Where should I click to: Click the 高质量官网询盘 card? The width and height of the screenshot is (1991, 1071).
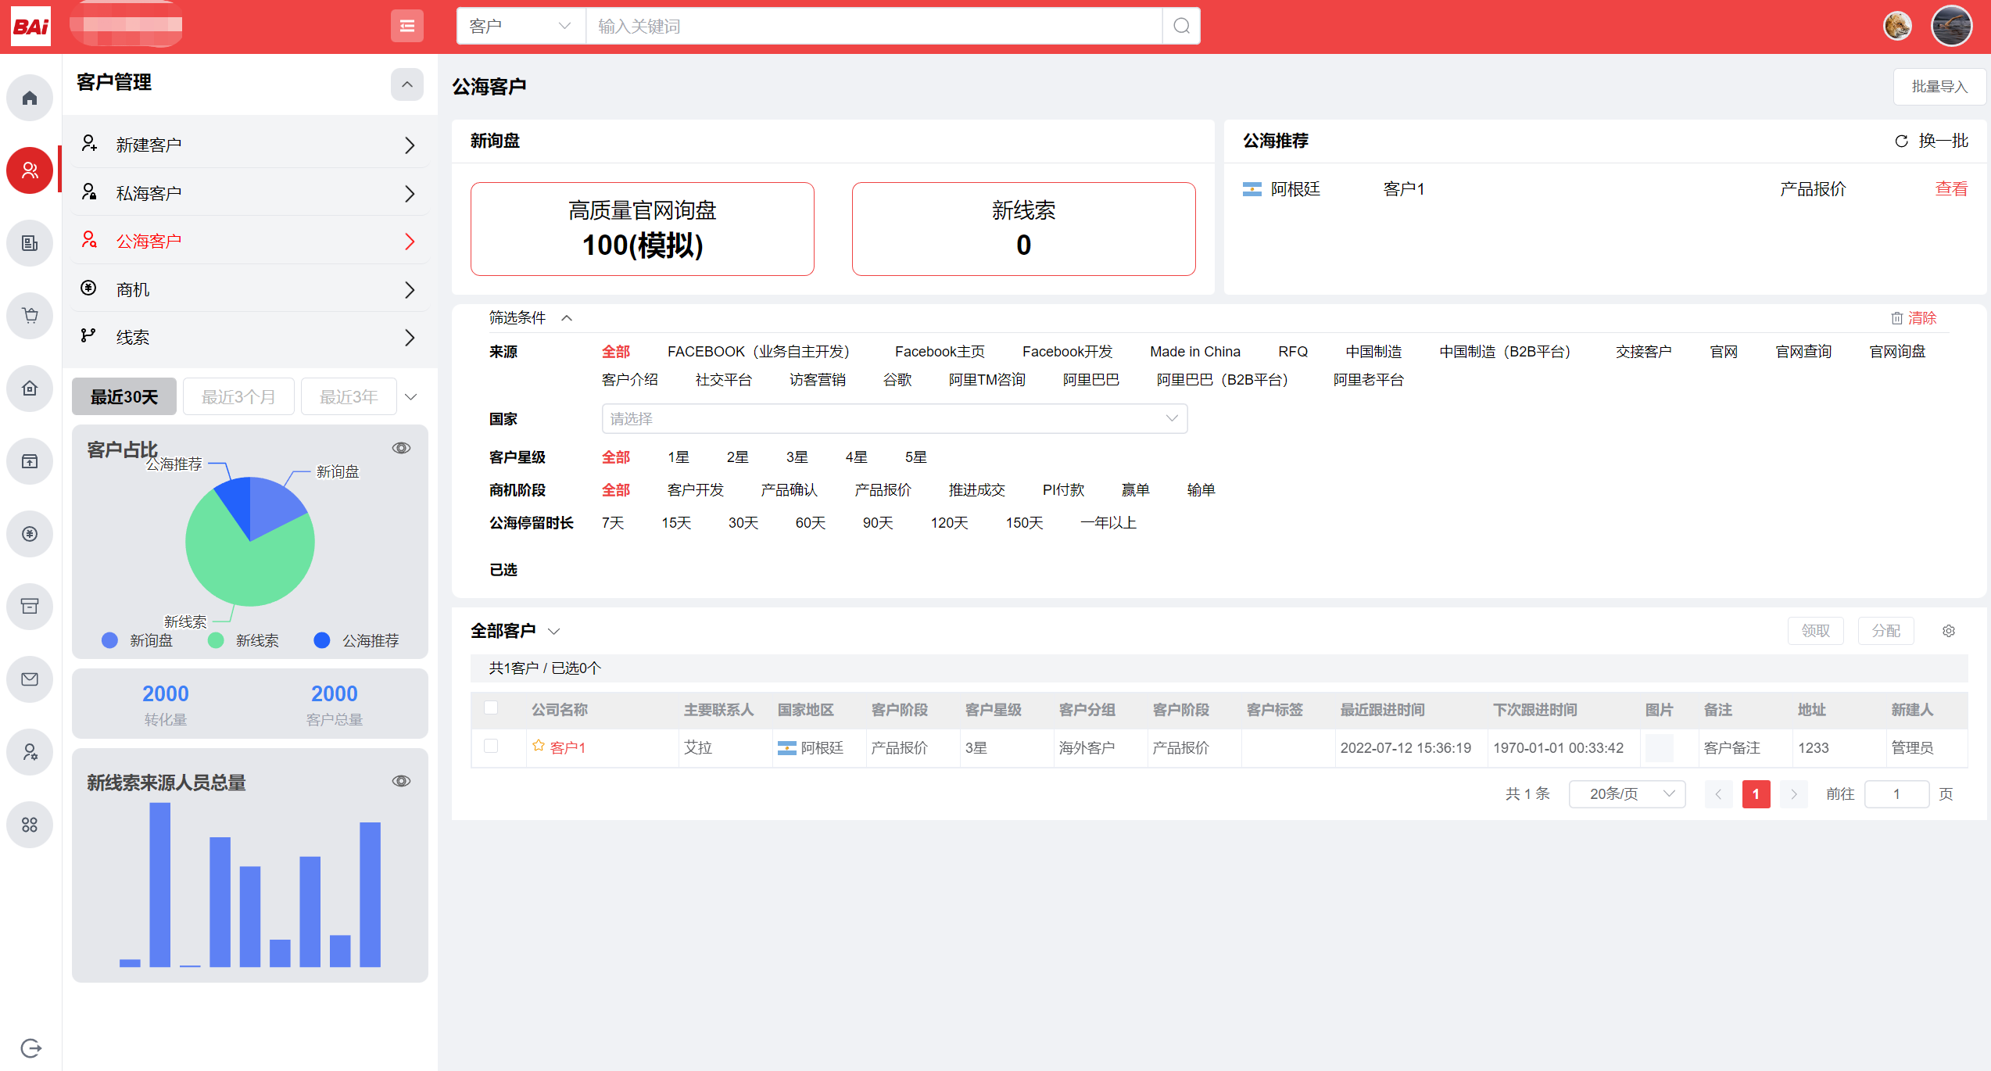643,229
